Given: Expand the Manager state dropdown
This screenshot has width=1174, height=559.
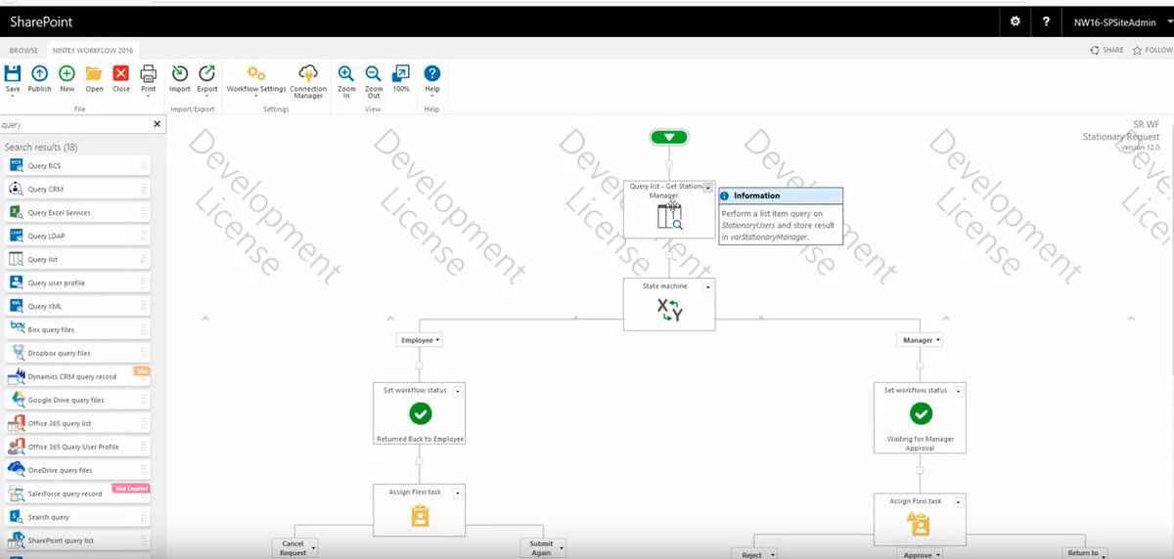Looking at the screenshot, I should [938, 340].
